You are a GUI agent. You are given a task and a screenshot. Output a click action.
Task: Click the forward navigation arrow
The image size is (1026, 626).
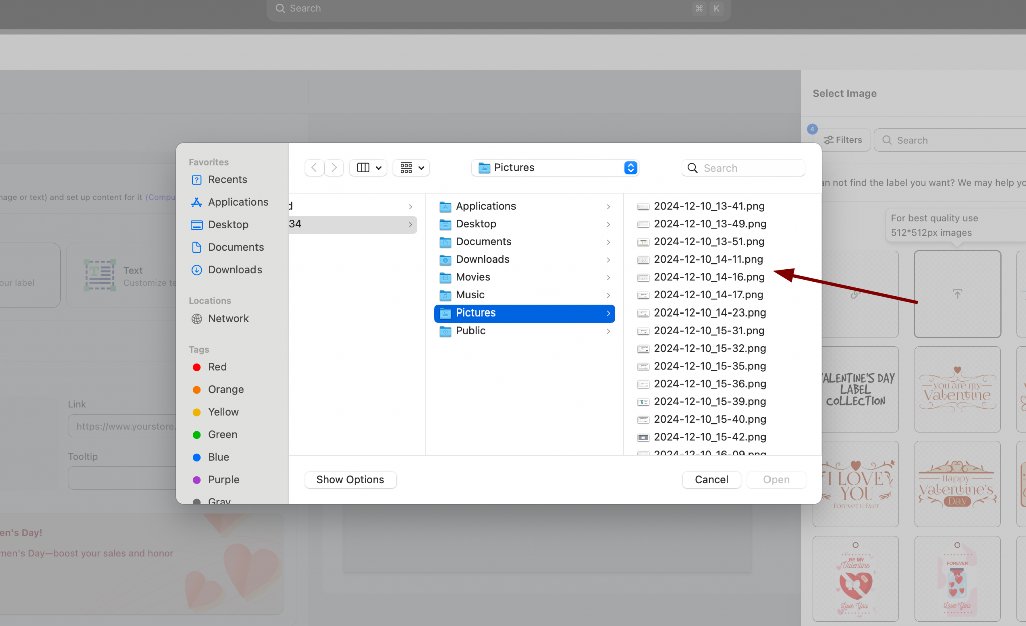(x=334, y=168)
